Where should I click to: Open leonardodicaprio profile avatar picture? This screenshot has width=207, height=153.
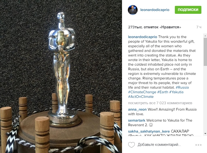tap(133, 10)
